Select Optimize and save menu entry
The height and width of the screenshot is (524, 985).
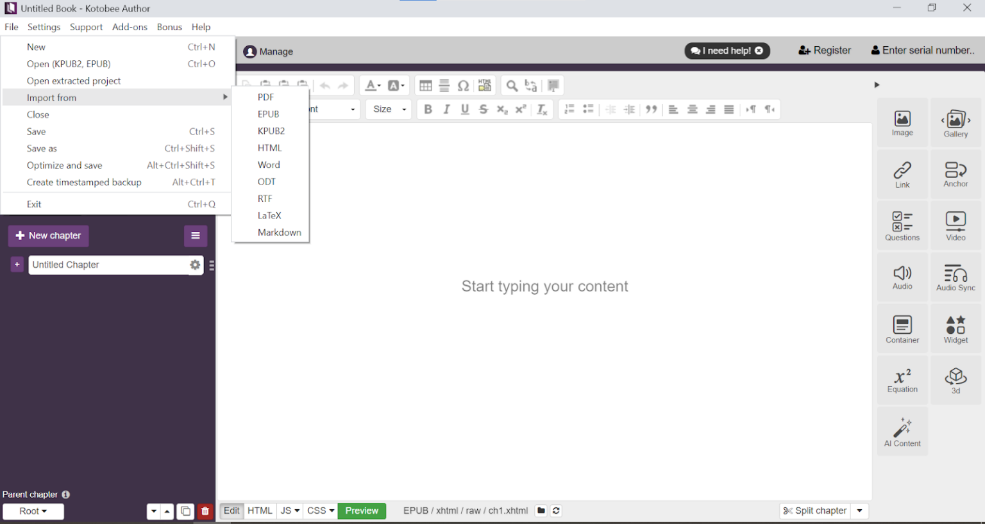115,165
